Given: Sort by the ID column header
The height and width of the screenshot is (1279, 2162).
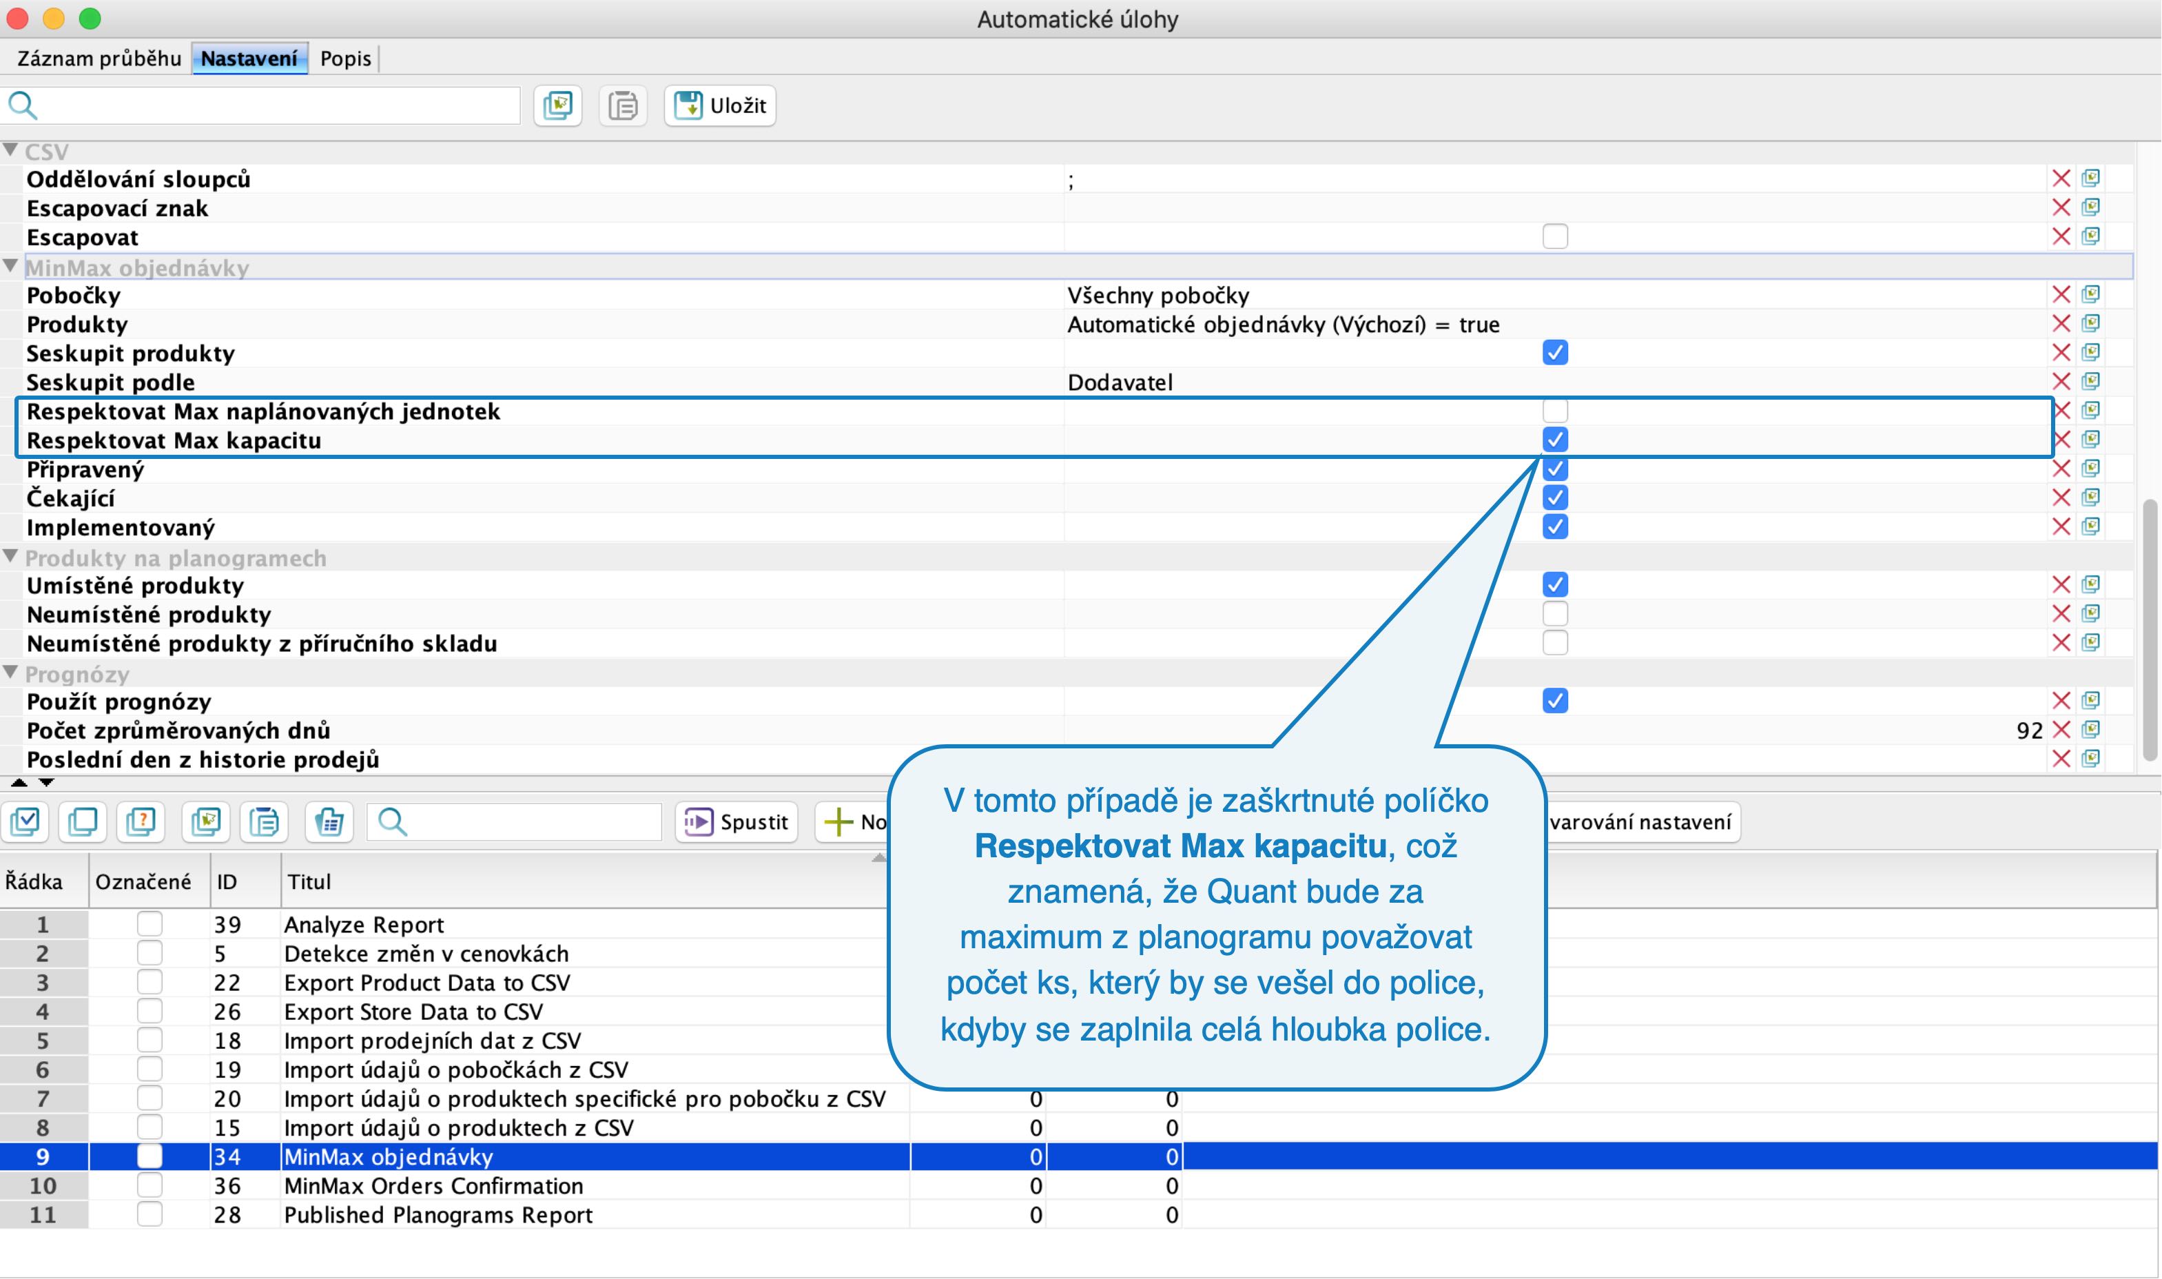Looking at the screenshot, I should [245, 881].
